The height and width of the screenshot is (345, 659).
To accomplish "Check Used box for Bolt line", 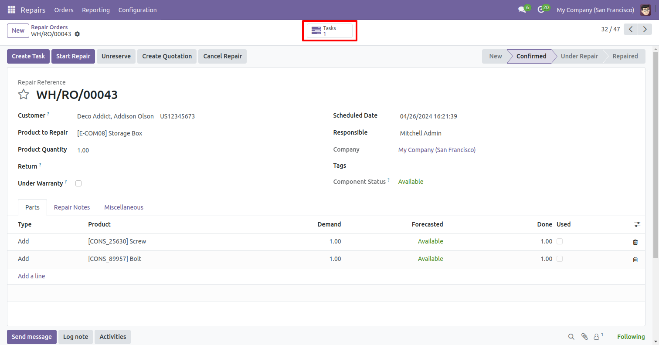I will click(560, 259).
